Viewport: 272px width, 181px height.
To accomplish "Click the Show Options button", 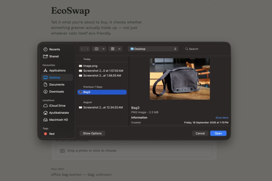I will tap(92, 133).
